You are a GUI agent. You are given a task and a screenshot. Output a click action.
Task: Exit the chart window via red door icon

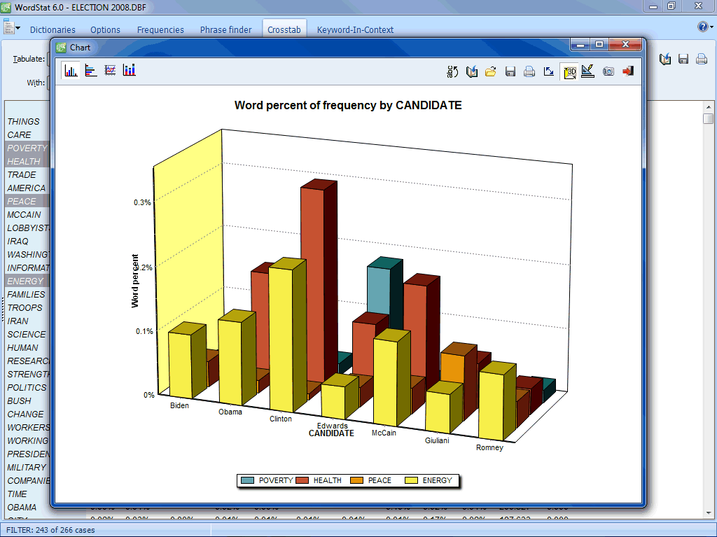click(627, 71)
